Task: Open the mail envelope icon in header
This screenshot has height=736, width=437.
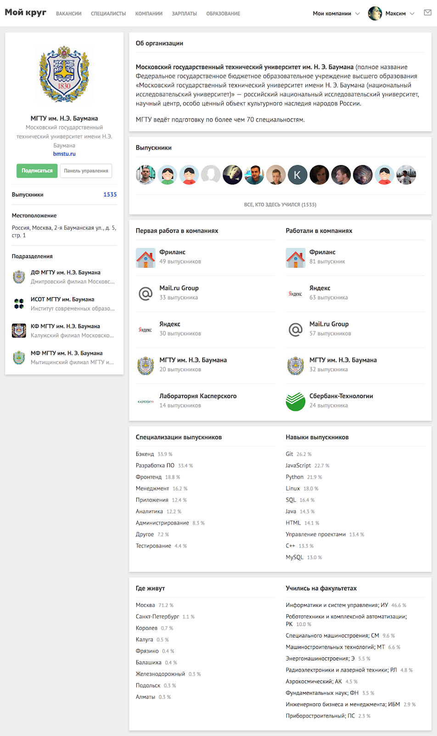Action: [427, 13]
